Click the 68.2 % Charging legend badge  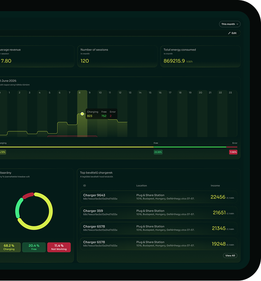pyautogui.click(x=9, y=247)
